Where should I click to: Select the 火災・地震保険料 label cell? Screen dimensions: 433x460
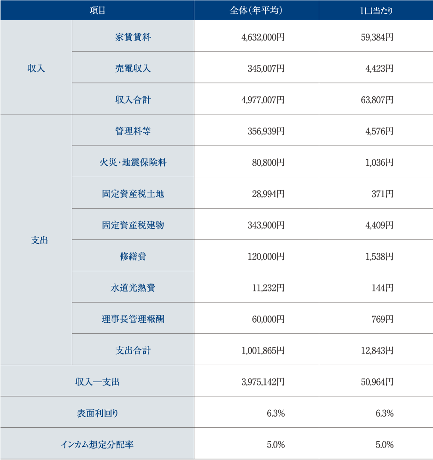coord(133,162)
